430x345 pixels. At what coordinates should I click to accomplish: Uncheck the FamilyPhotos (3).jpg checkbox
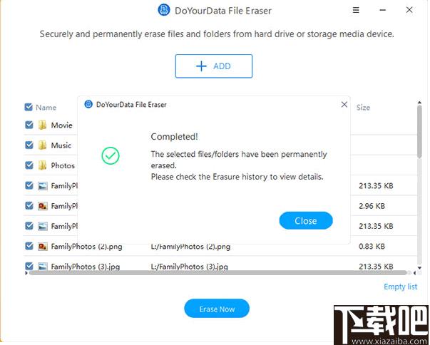29,266
